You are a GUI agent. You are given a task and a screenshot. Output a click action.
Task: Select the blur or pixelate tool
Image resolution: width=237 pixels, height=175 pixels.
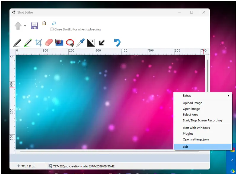pyautogui.click(x=59, y=42)
